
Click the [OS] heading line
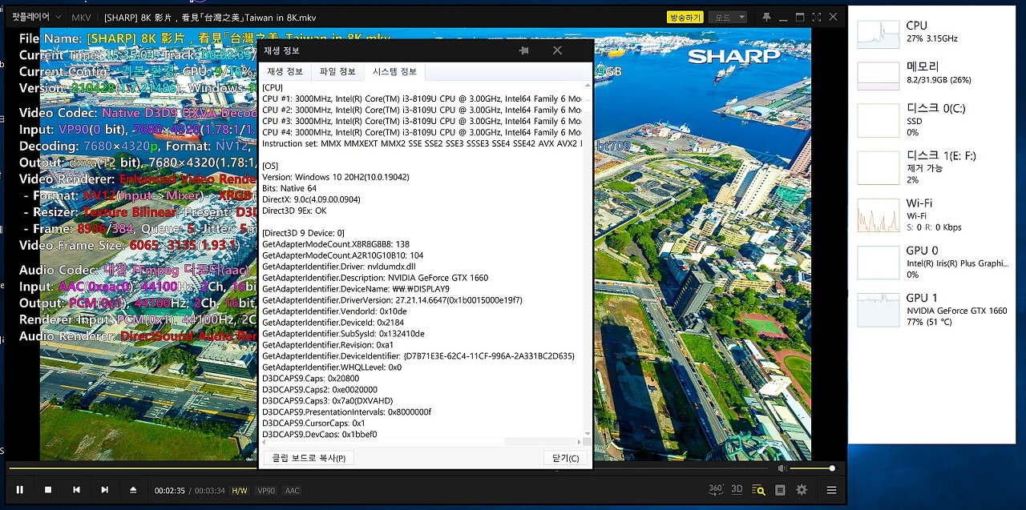tap(270, 166)
